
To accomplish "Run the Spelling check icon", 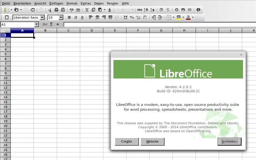I will click(x=71, y=10).
